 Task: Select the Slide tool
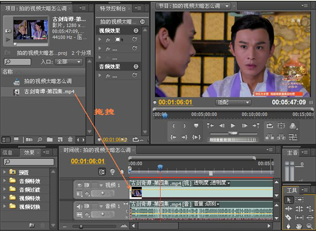(x=310, y=217)
